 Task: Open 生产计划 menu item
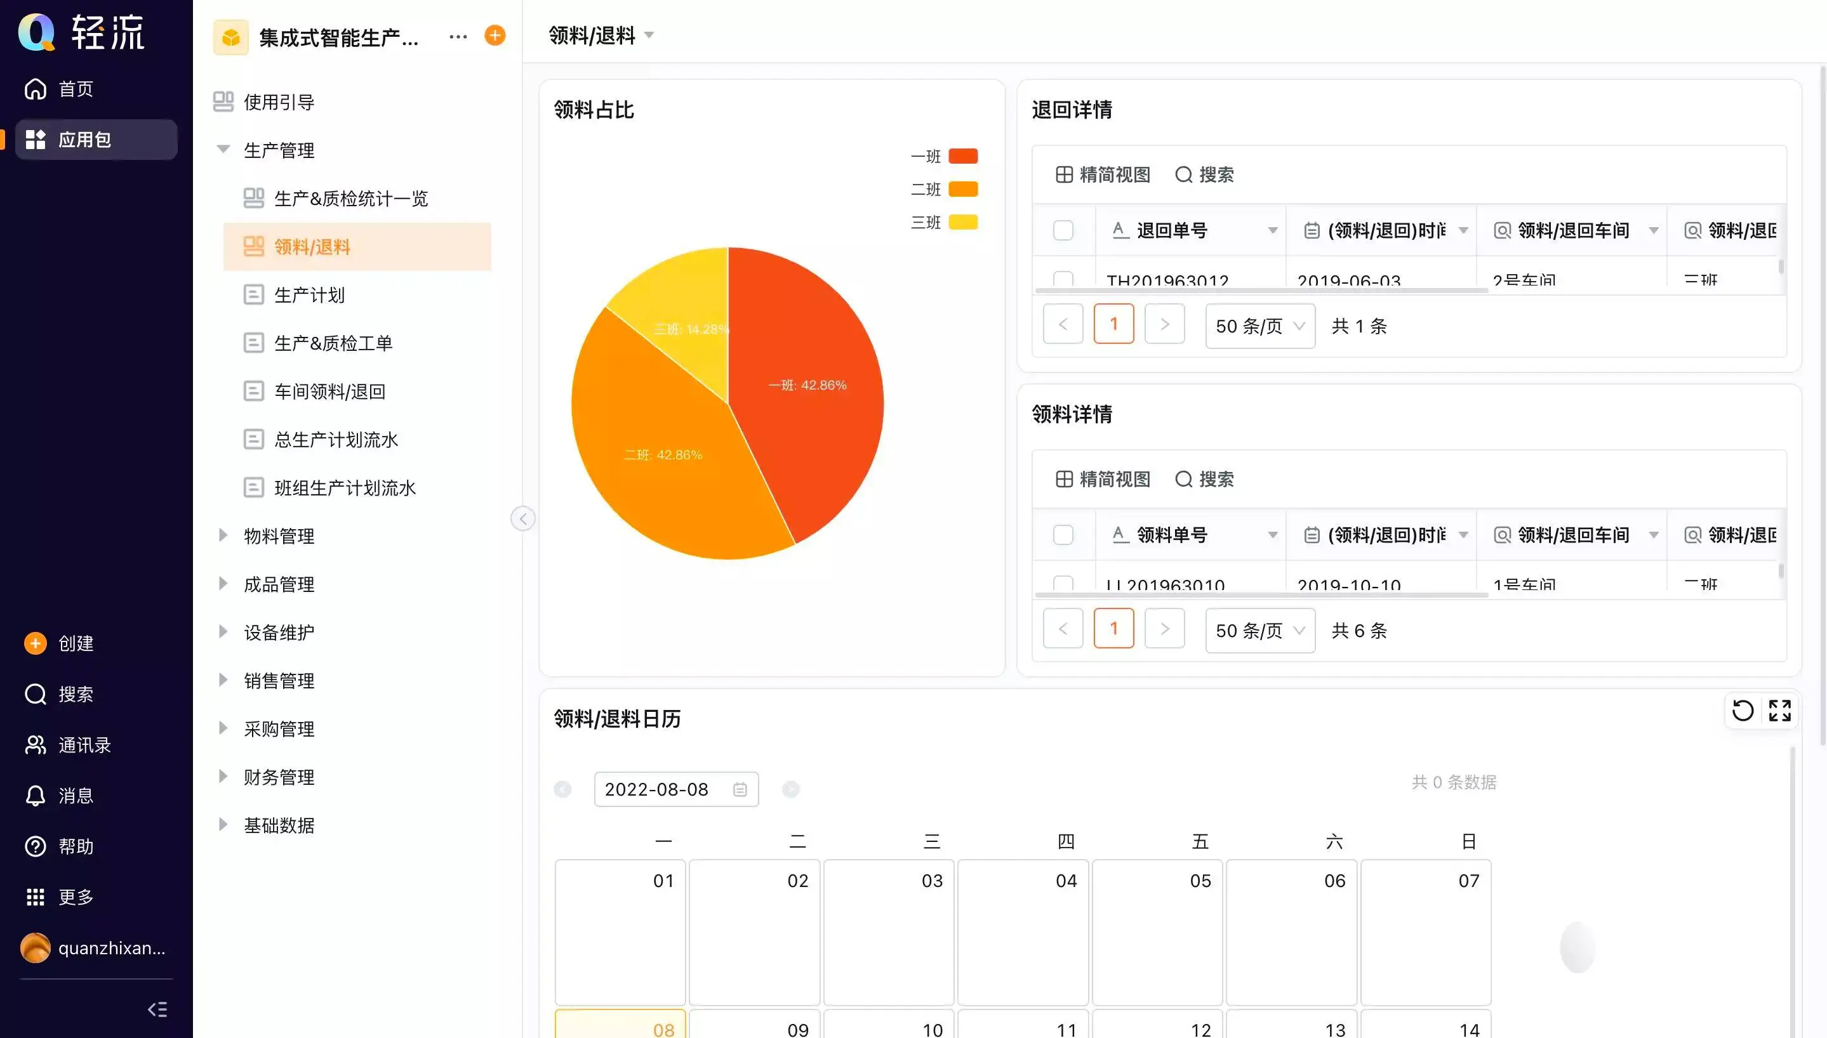click(309, 294)
